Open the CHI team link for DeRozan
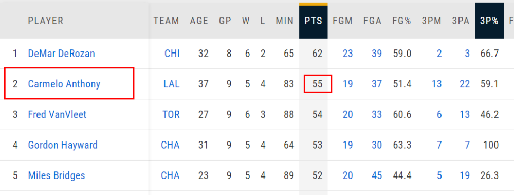Screen dimensions: 514x195 pyautogui.click(x=172, y=54)
